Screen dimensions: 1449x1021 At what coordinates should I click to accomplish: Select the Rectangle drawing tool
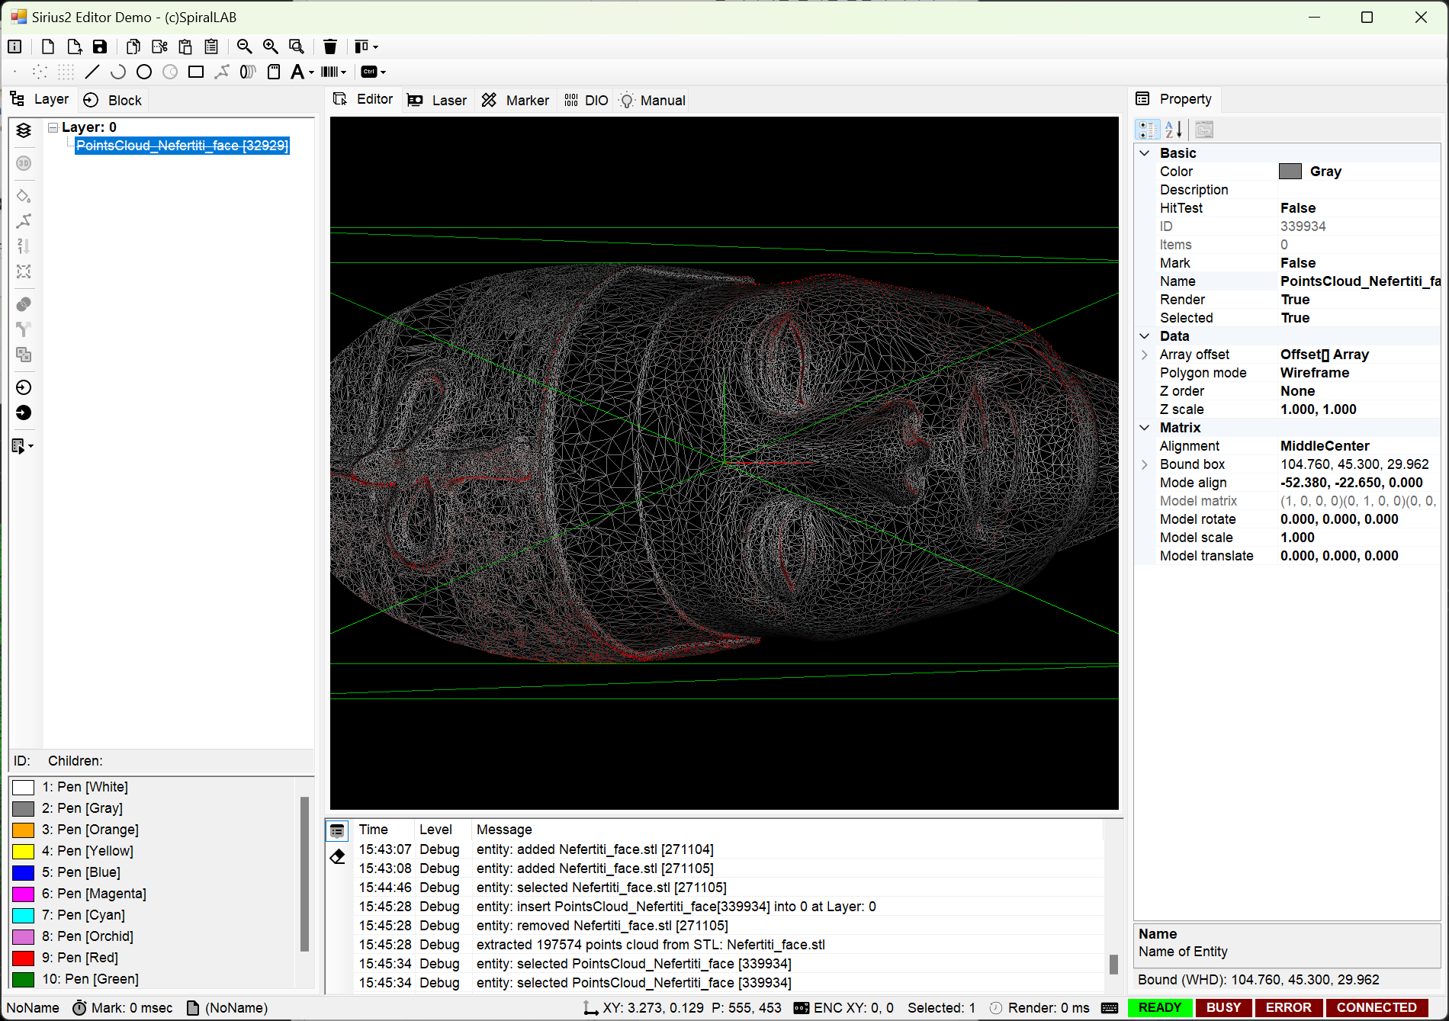click(196, 72)
